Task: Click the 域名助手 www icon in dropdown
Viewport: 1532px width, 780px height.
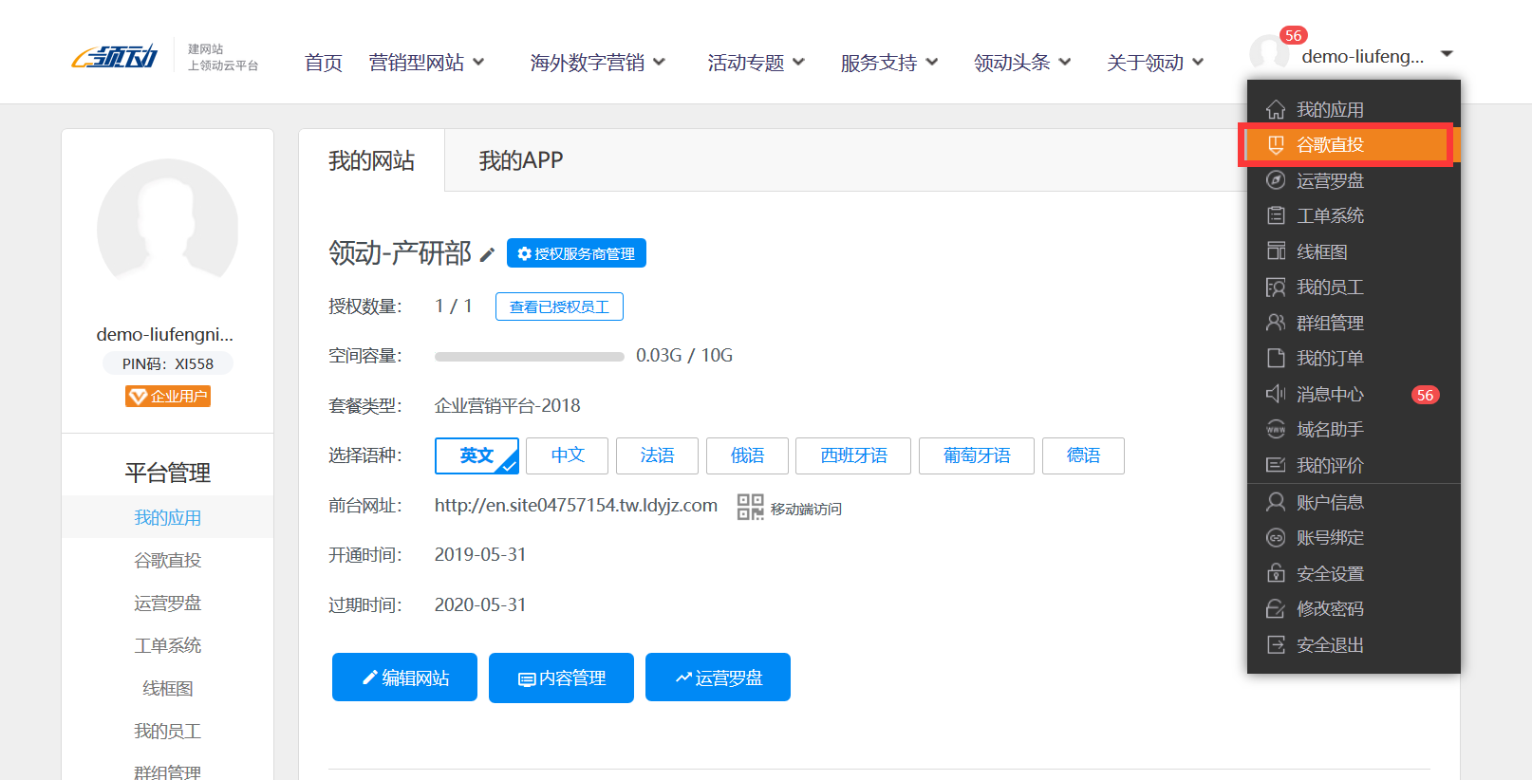Action: click(1276, 430)
